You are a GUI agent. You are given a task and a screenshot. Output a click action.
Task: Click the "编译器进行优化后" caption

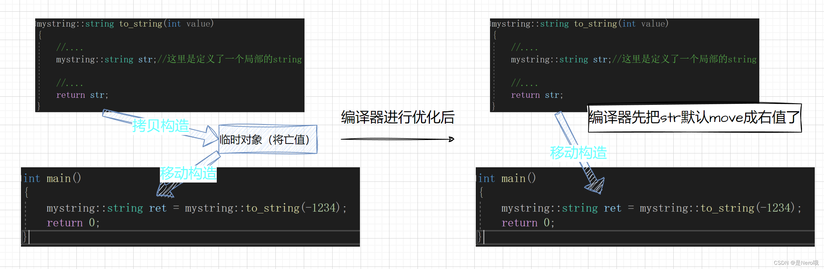coord(398,117)
